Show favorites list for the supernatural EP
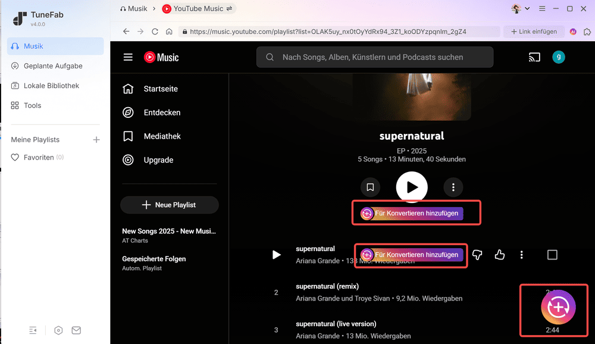 (x=370, y=187)
